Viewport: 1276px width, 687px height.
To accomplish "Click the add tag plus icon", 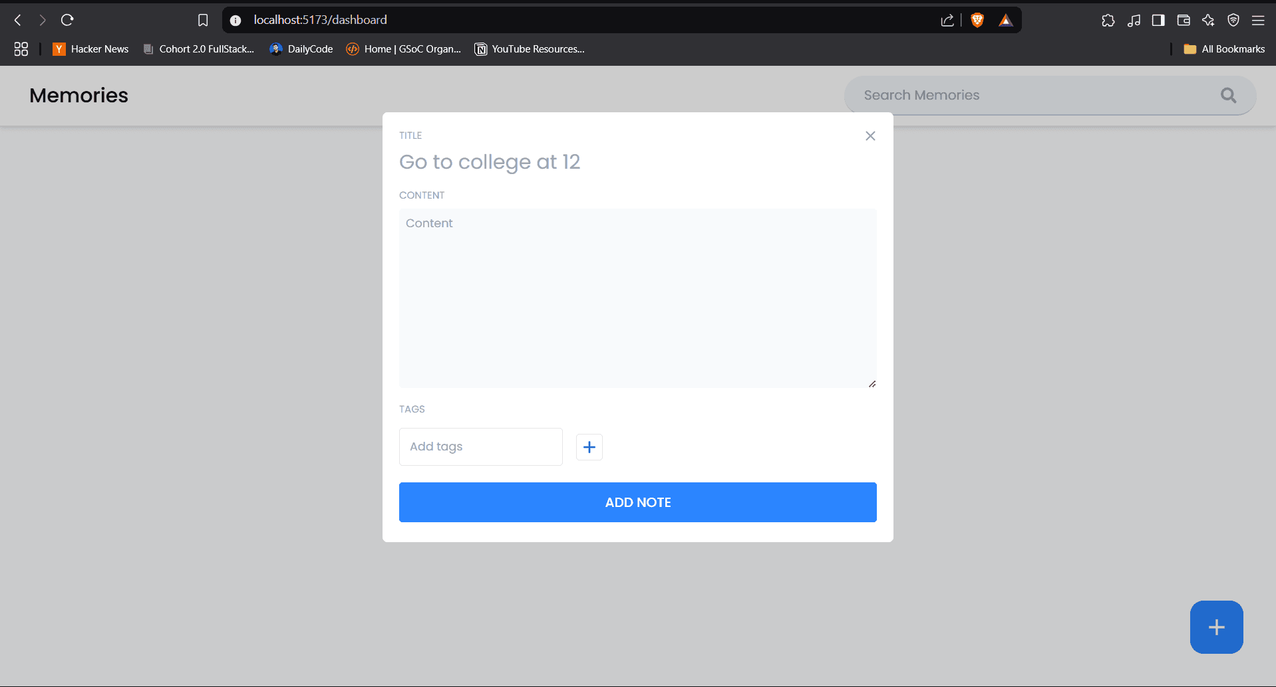I will [x=589, y=447].
